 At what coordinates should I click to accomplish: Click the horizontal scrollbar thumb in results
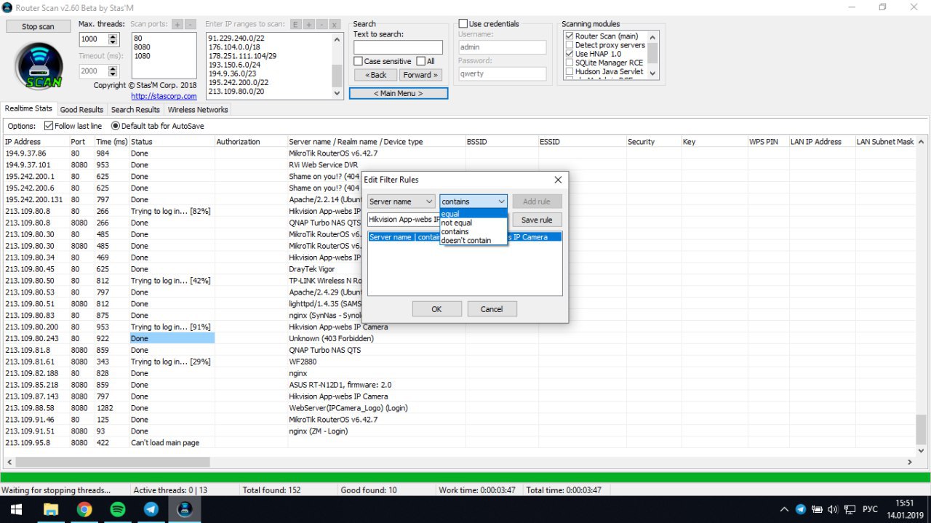point(113,462)
